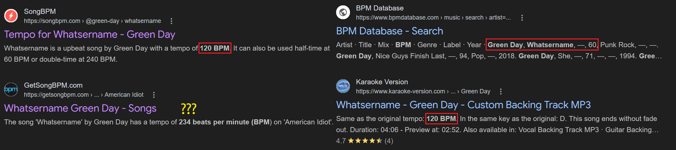Click the 'BPM Database' site name
Viewport: 676px width, 150px height.
pos(380,8)
